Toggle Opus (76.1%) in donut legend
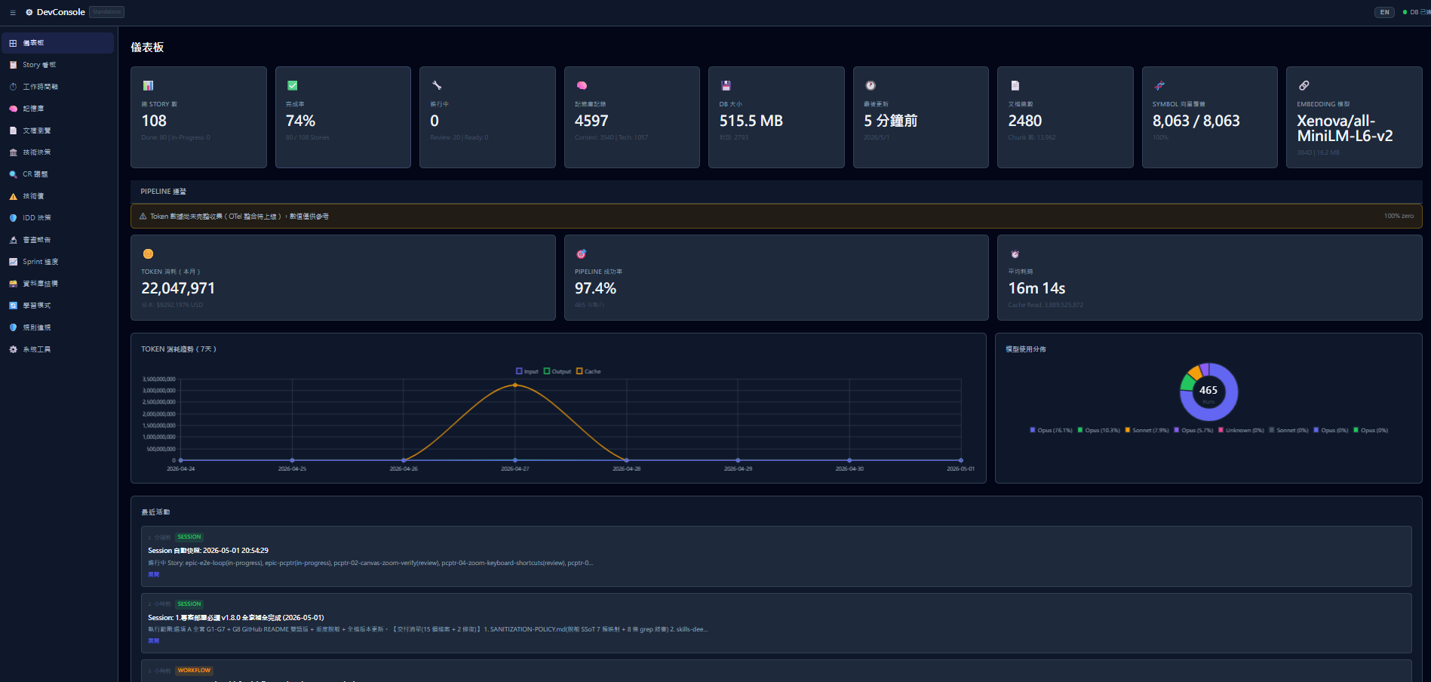This screenshot has width=1431, height=682. (x=1051, y=430)
